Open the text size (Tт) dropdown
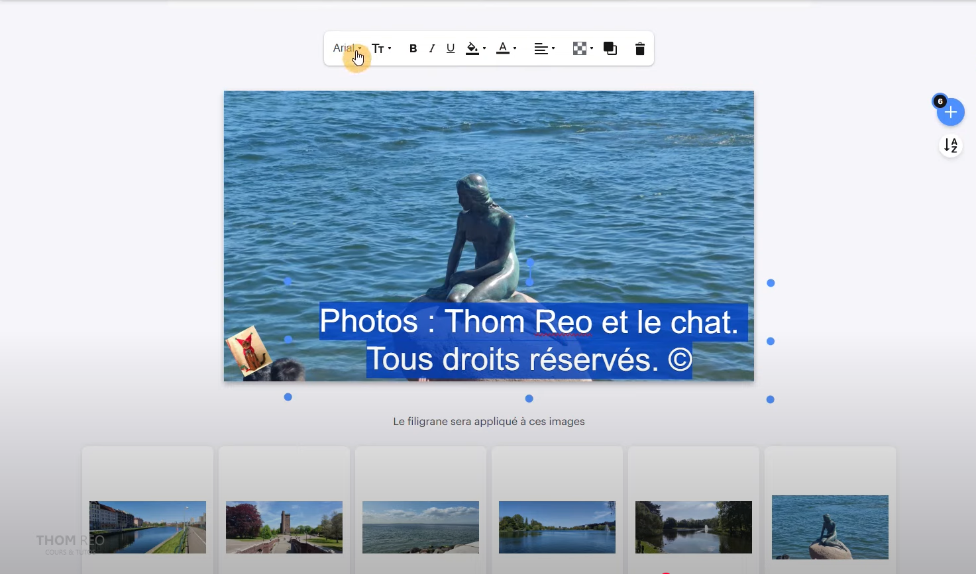The image size is (976, 574). click(381, 48)
